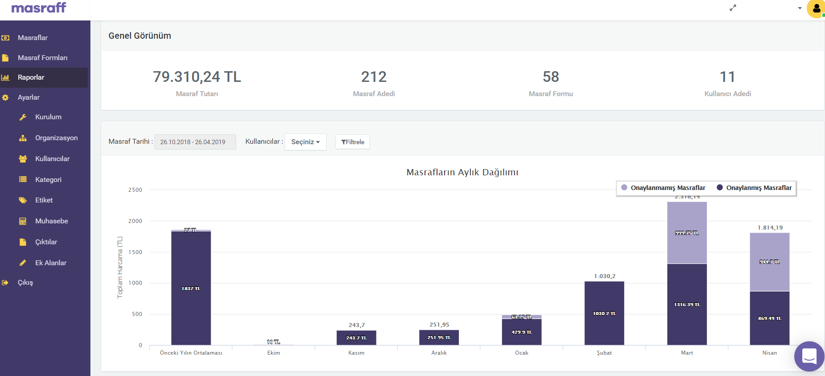The width and height of the screenshot is (825, 376).
Task: Click the Ekim axis label
Action: click(274, 353)
